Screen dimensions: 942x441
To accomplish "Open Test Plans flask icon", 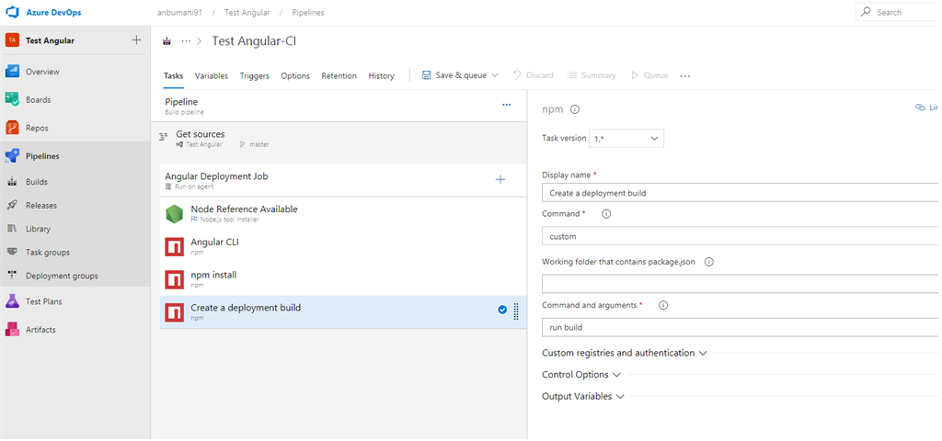I will [13, 301].
